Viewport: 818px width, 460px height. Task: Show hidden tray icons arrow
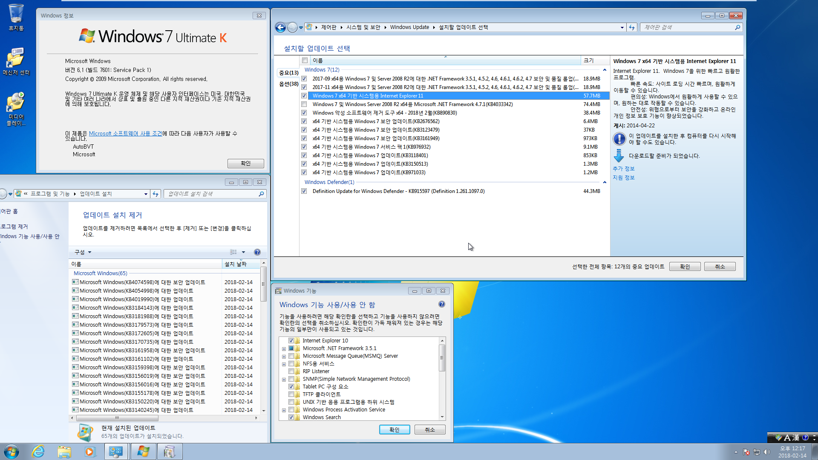pyautogui.click(x=736, y=452)
